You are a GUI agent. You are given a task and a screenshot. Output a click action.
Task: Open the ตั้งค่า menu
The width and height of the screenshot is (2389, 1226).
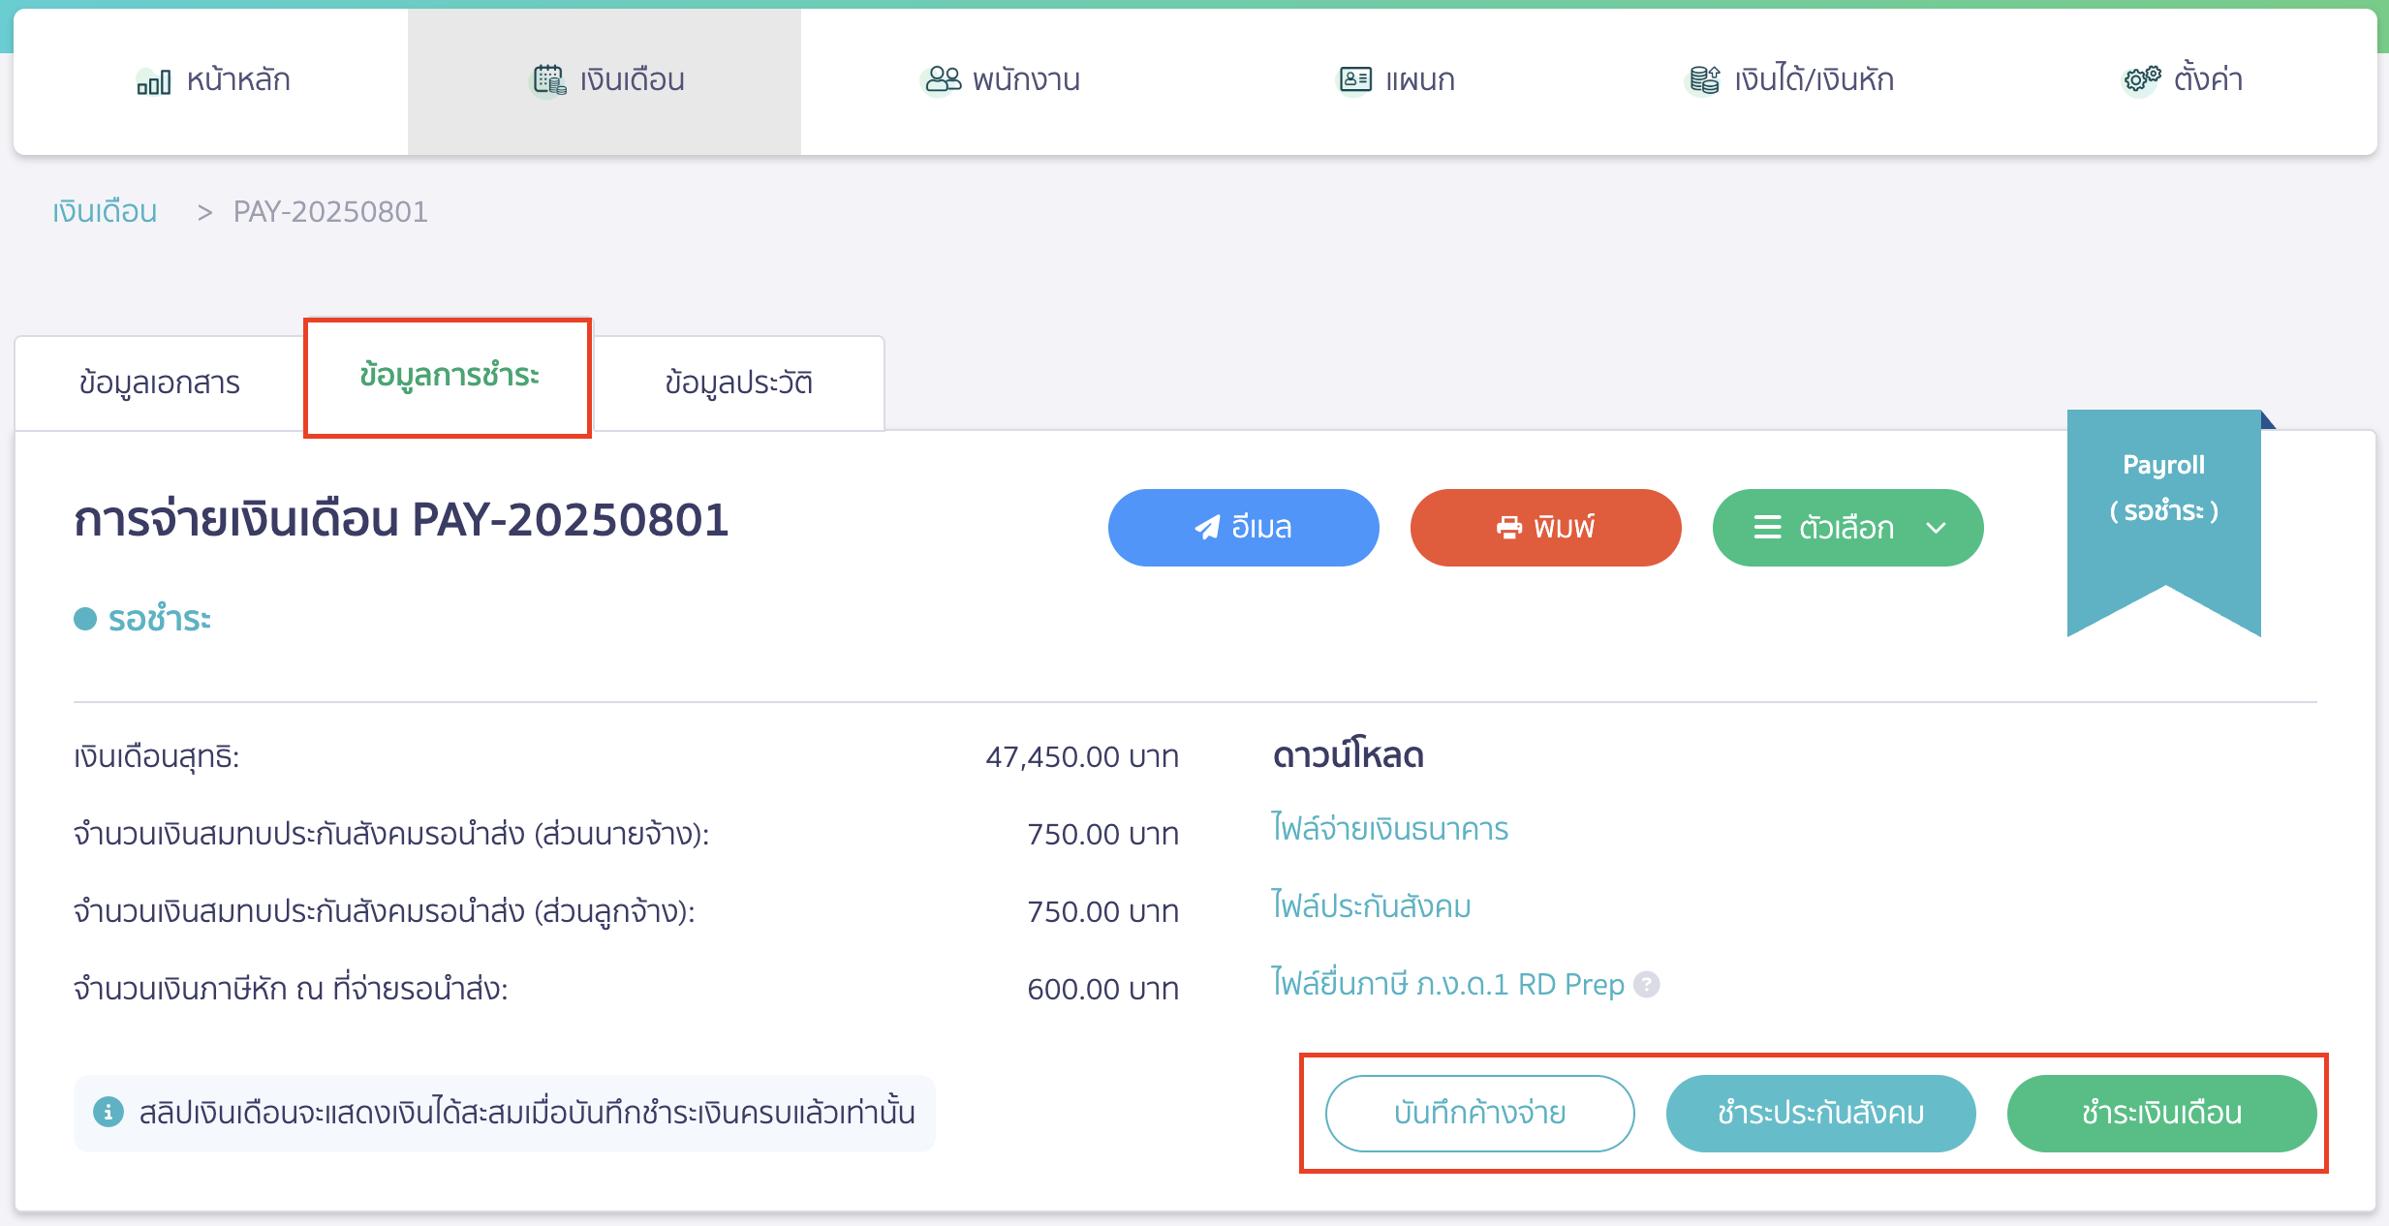(x=2183, y=81)
